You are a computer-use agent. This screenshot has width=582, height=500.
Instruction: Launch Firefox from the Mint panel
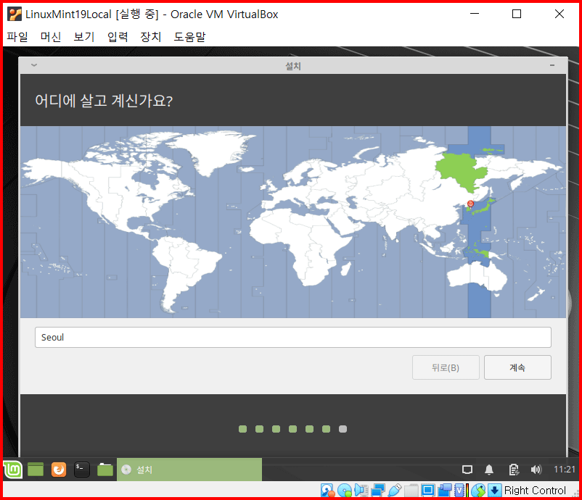click(59, 470)
